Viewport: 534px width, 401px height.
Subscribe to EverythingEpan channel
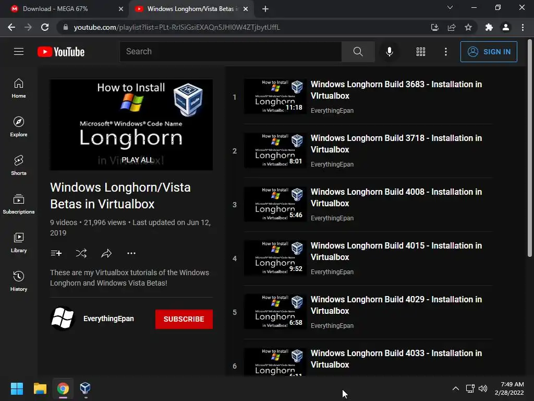[184, 319]
